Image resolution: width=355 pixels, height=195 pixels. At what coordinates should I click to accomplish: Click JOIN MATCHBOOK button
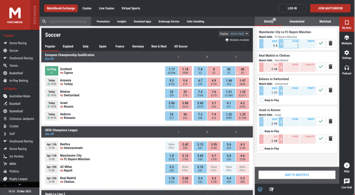coord(330,8)
